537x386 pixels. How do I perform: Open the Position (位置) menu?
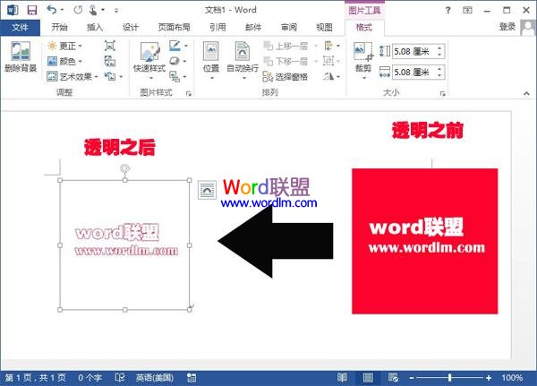(211, 61)
